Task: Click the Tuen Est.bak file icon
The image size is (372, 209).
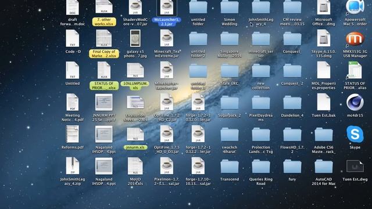Action: 324,102
